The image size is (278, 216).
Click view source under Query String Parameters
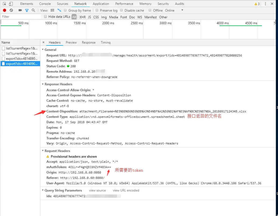(97, 190)
